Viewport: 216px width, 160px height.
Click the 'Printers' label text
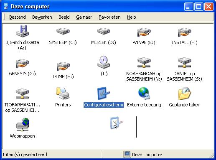click(x=63, y=105)
